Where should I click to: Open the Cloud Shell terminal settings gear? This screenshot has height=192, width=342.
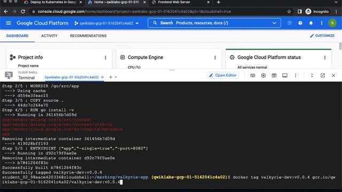coord(263,76)
